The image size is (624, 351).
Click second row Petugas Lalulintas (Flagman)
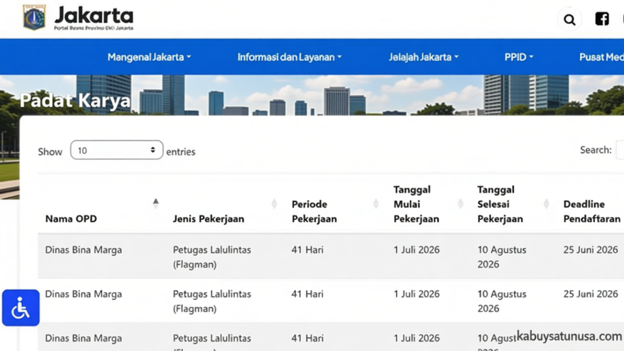[212, 301]
